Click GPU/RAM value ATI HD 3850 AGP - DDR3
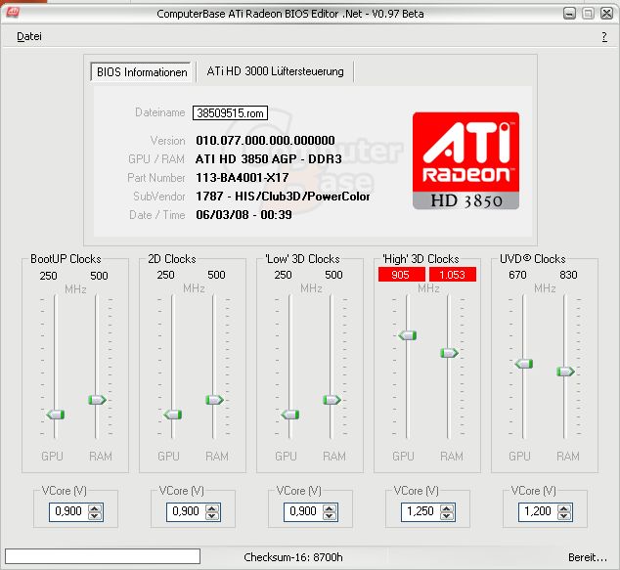The height and width of the screenshot is (570, 620). pyautogui.click(x=269, y=159)
